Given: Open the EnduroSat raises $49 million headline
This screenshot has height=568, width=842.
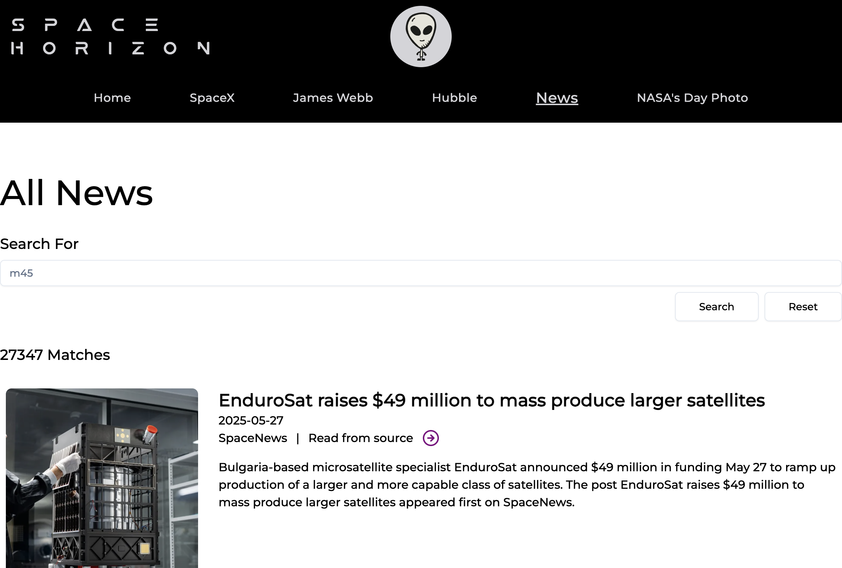Looking at the screenshot, I should [492, 400].
